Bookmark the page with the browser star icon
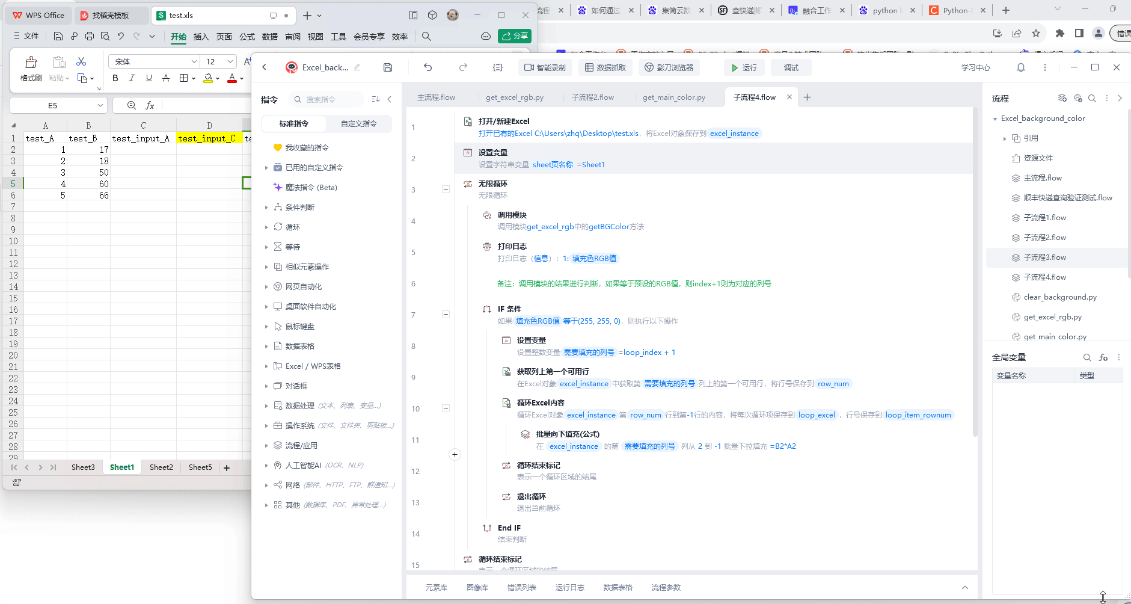1131x604 pixels. coord(1036,33)
